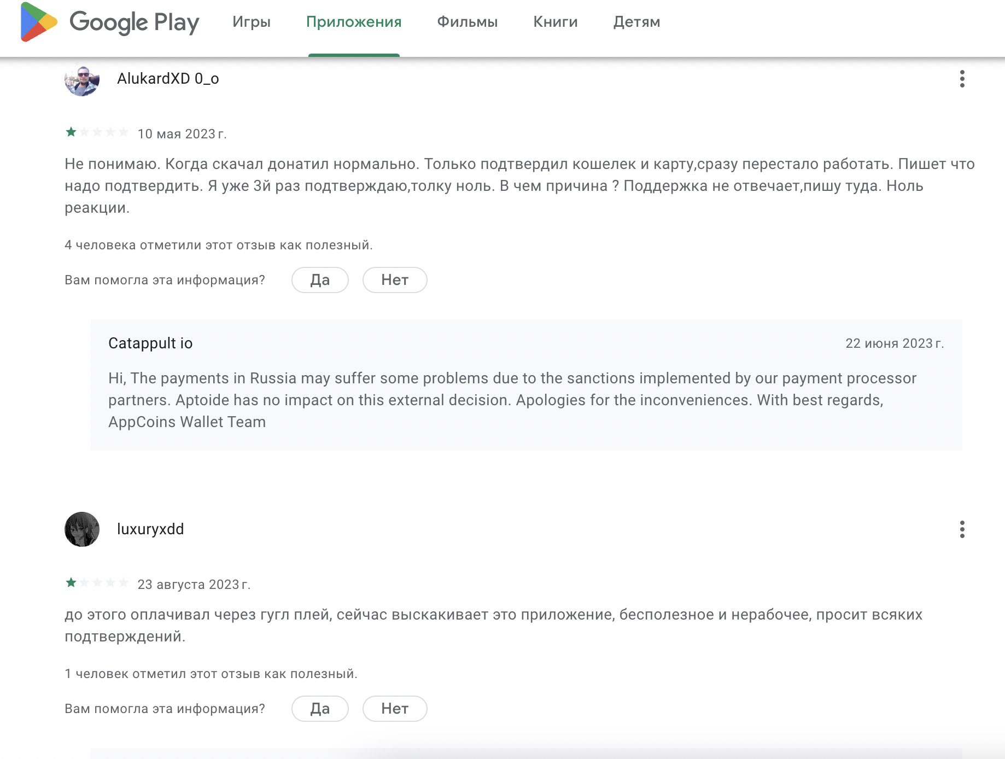
Task: Click the star rating on luxuryxdd review
Action: click(97, 583)
